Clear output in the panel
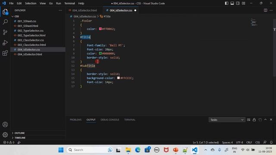276x155 pixels. point(248,120)
